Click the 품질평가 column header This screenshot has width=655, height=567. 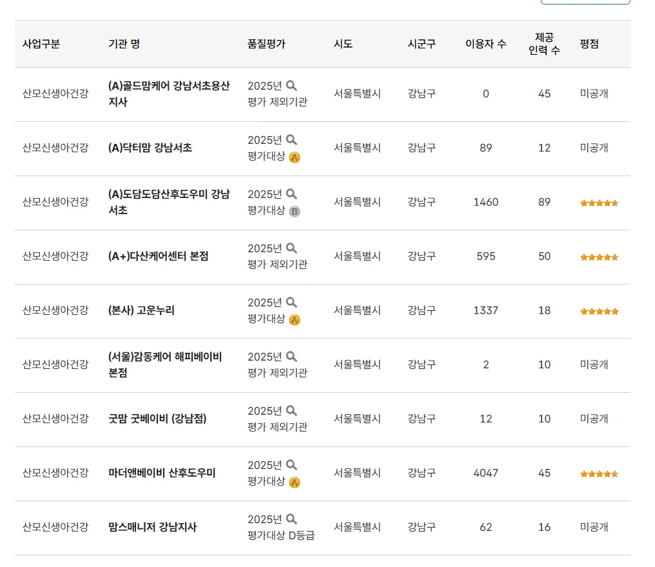coord(266,44)
